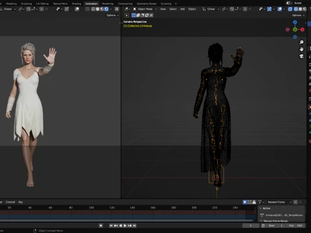Open the Key menu in the timeline
Screen dimensions: 311x233
tap(21, 202)
